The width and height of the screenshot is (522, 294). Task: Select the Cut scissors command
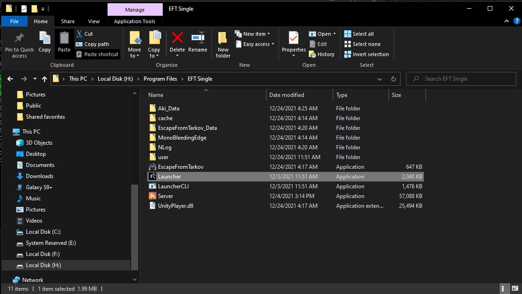point(84,34)
